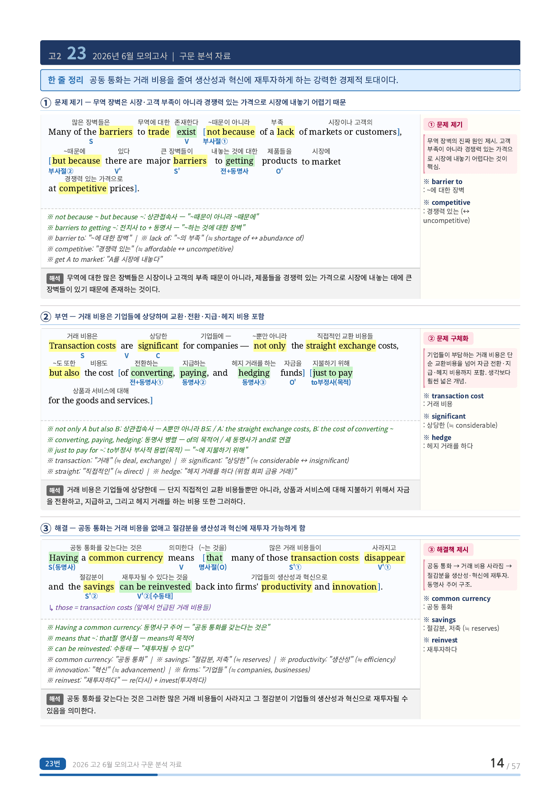Click the grammar label 'S(동명사)'
Image resolution: width=560 pixels, height=793 pixels.
(x=62, y=567)
